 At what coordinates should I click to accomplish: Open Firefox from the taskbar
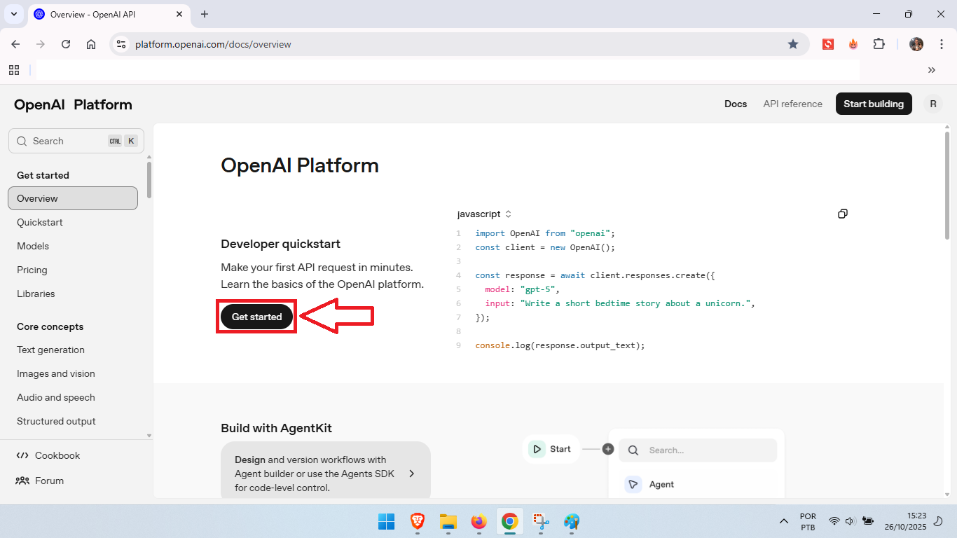(478, 521)
